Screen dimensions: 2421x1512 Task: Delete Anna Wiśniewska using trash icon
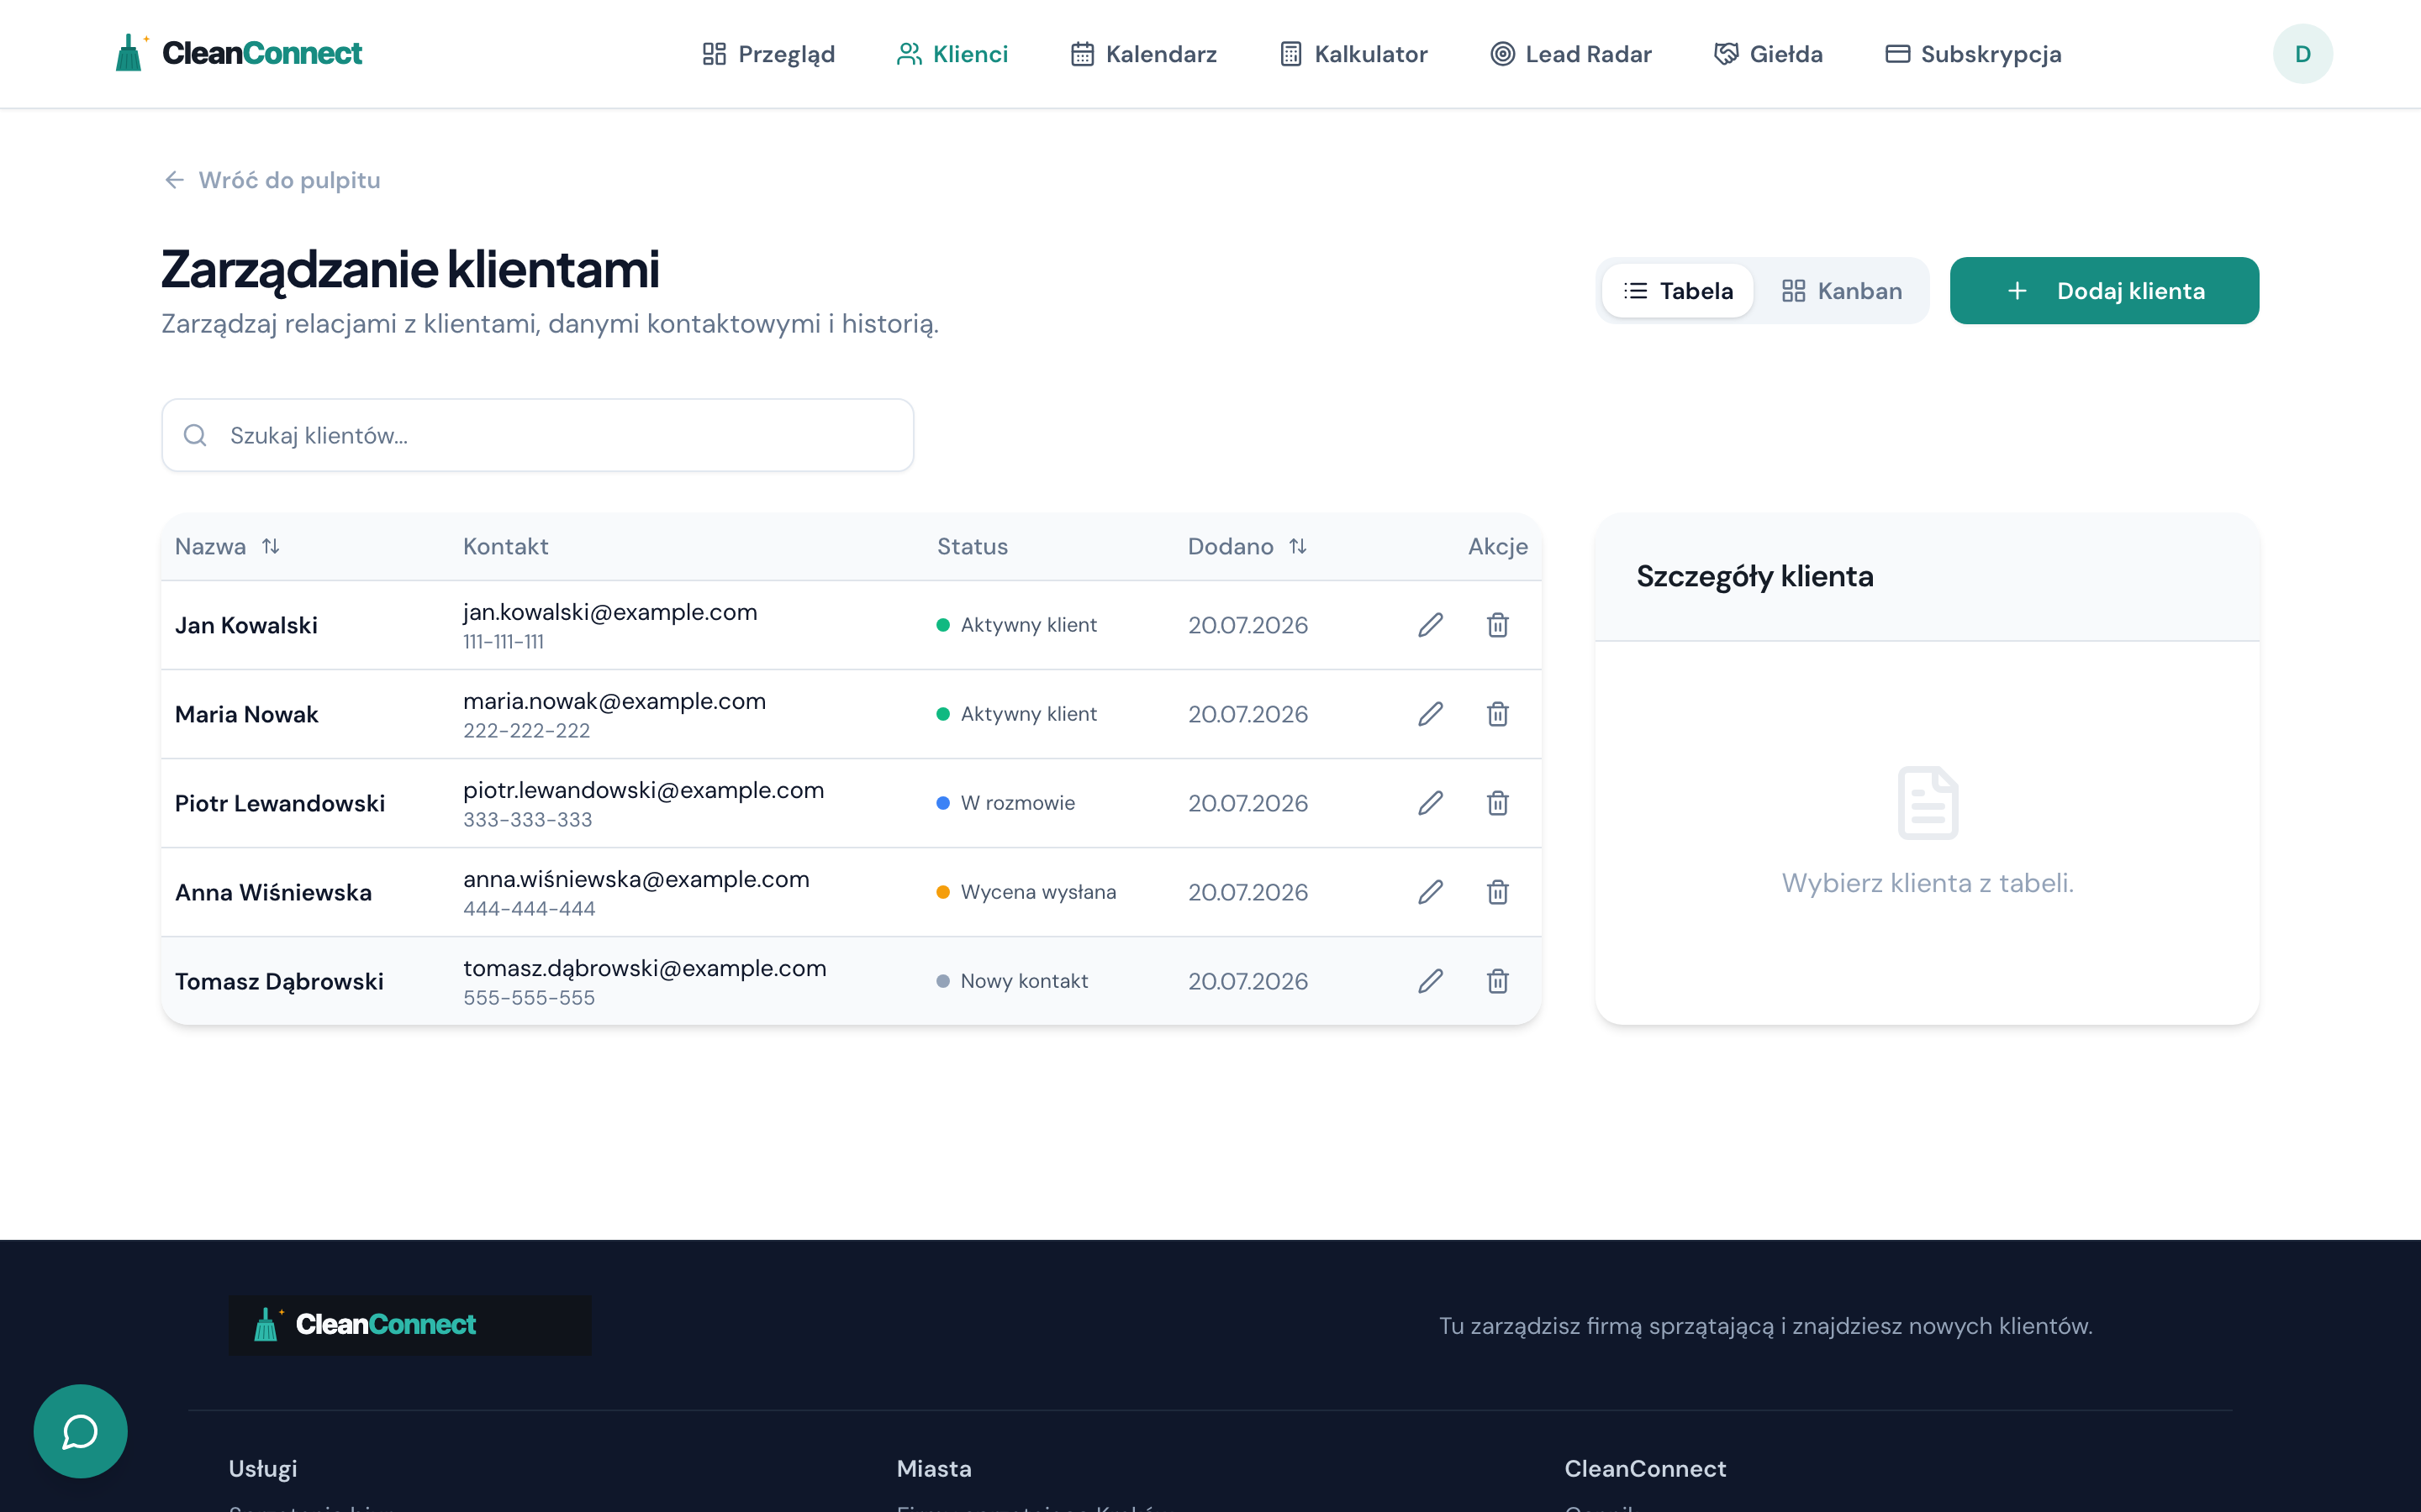click(x=1498, y=892)
